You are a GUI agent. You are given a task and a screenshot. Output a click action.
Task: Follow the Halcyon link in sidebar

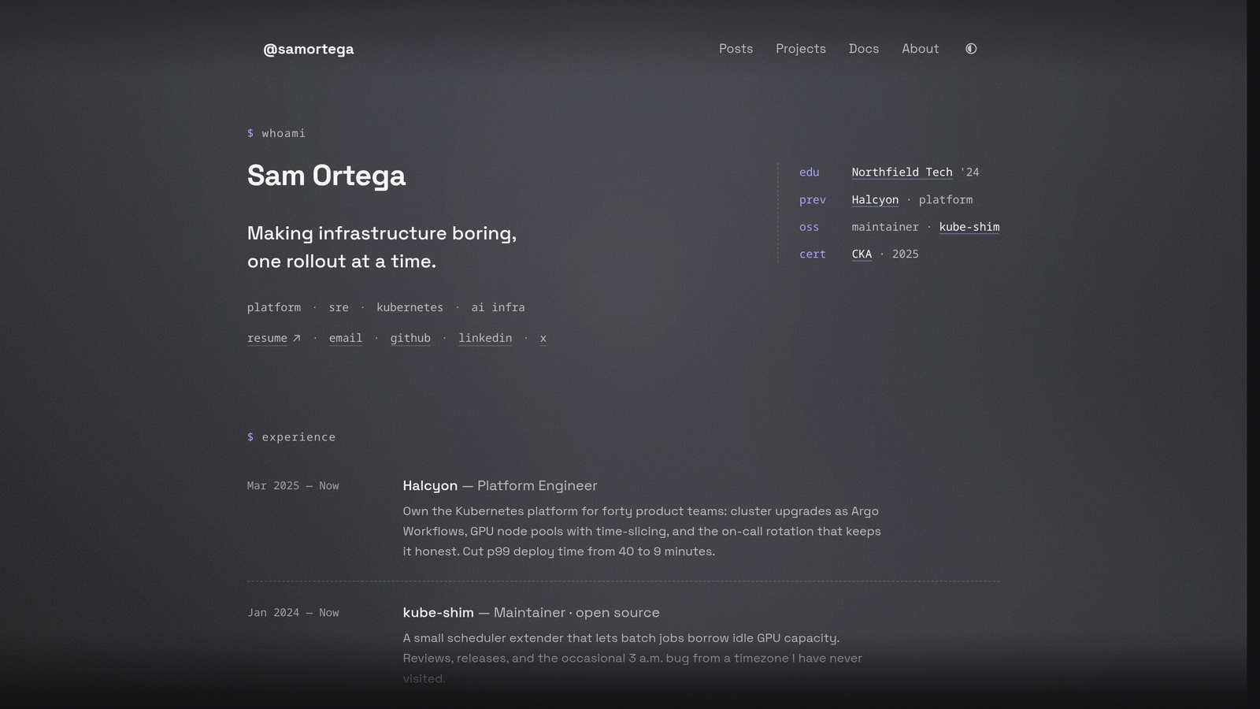(875, 200)
